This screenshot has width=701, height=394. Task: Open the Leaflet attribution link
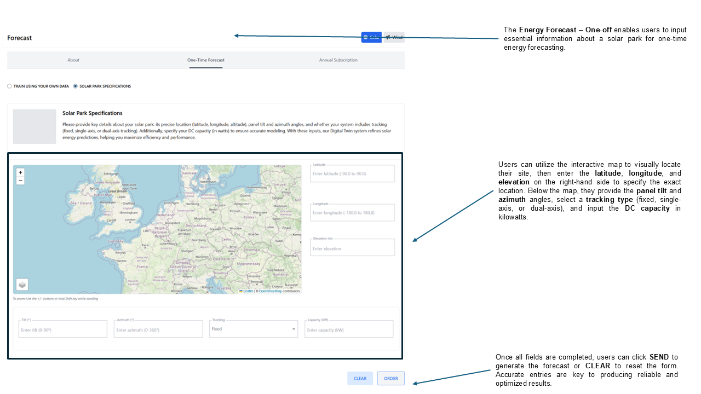pyautogui.click(x=248, y=291)
